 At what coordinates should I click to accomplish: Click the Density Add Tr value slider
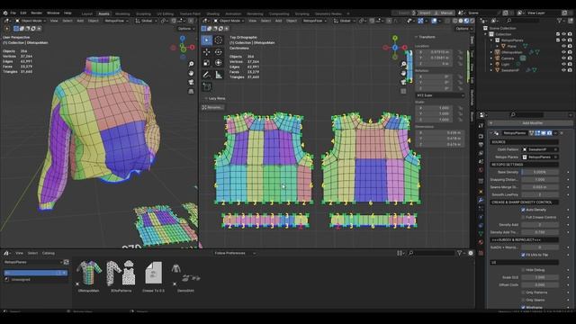point(540,232)
